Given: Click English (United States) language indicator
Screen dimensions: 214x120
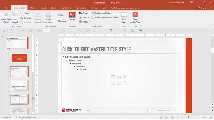Looking at the screenshot, I should (x=28, y=117).
